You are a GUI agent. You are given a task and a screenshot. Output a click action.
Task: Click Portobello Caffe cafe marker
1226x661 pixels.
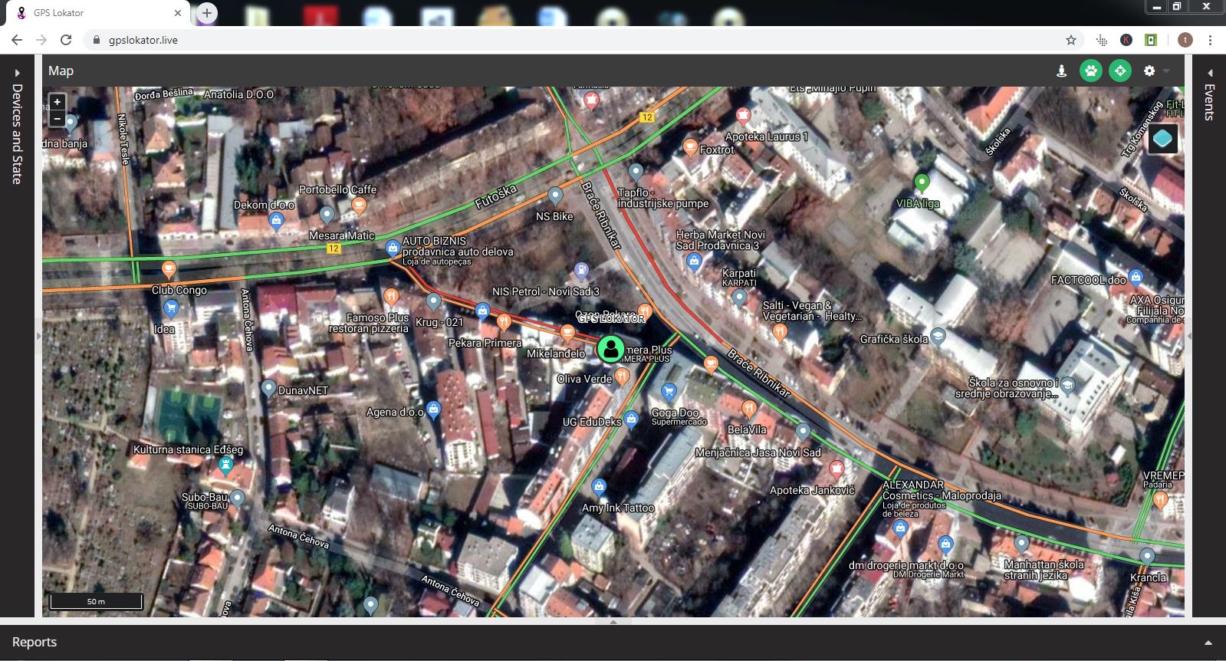358,206
